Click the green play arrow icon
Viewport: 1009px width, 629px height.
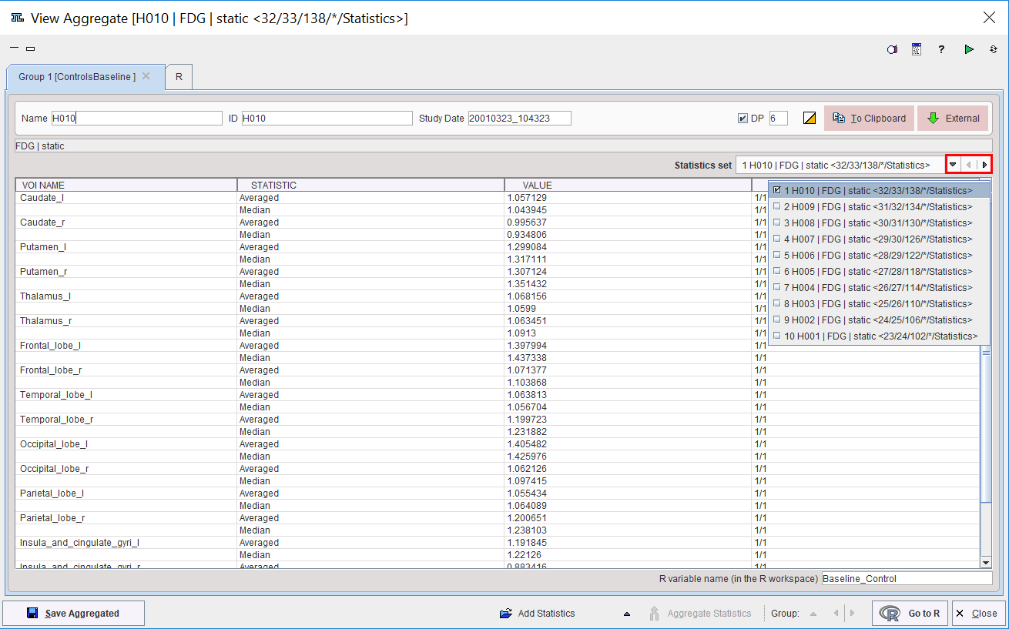(x=969, y=49)
